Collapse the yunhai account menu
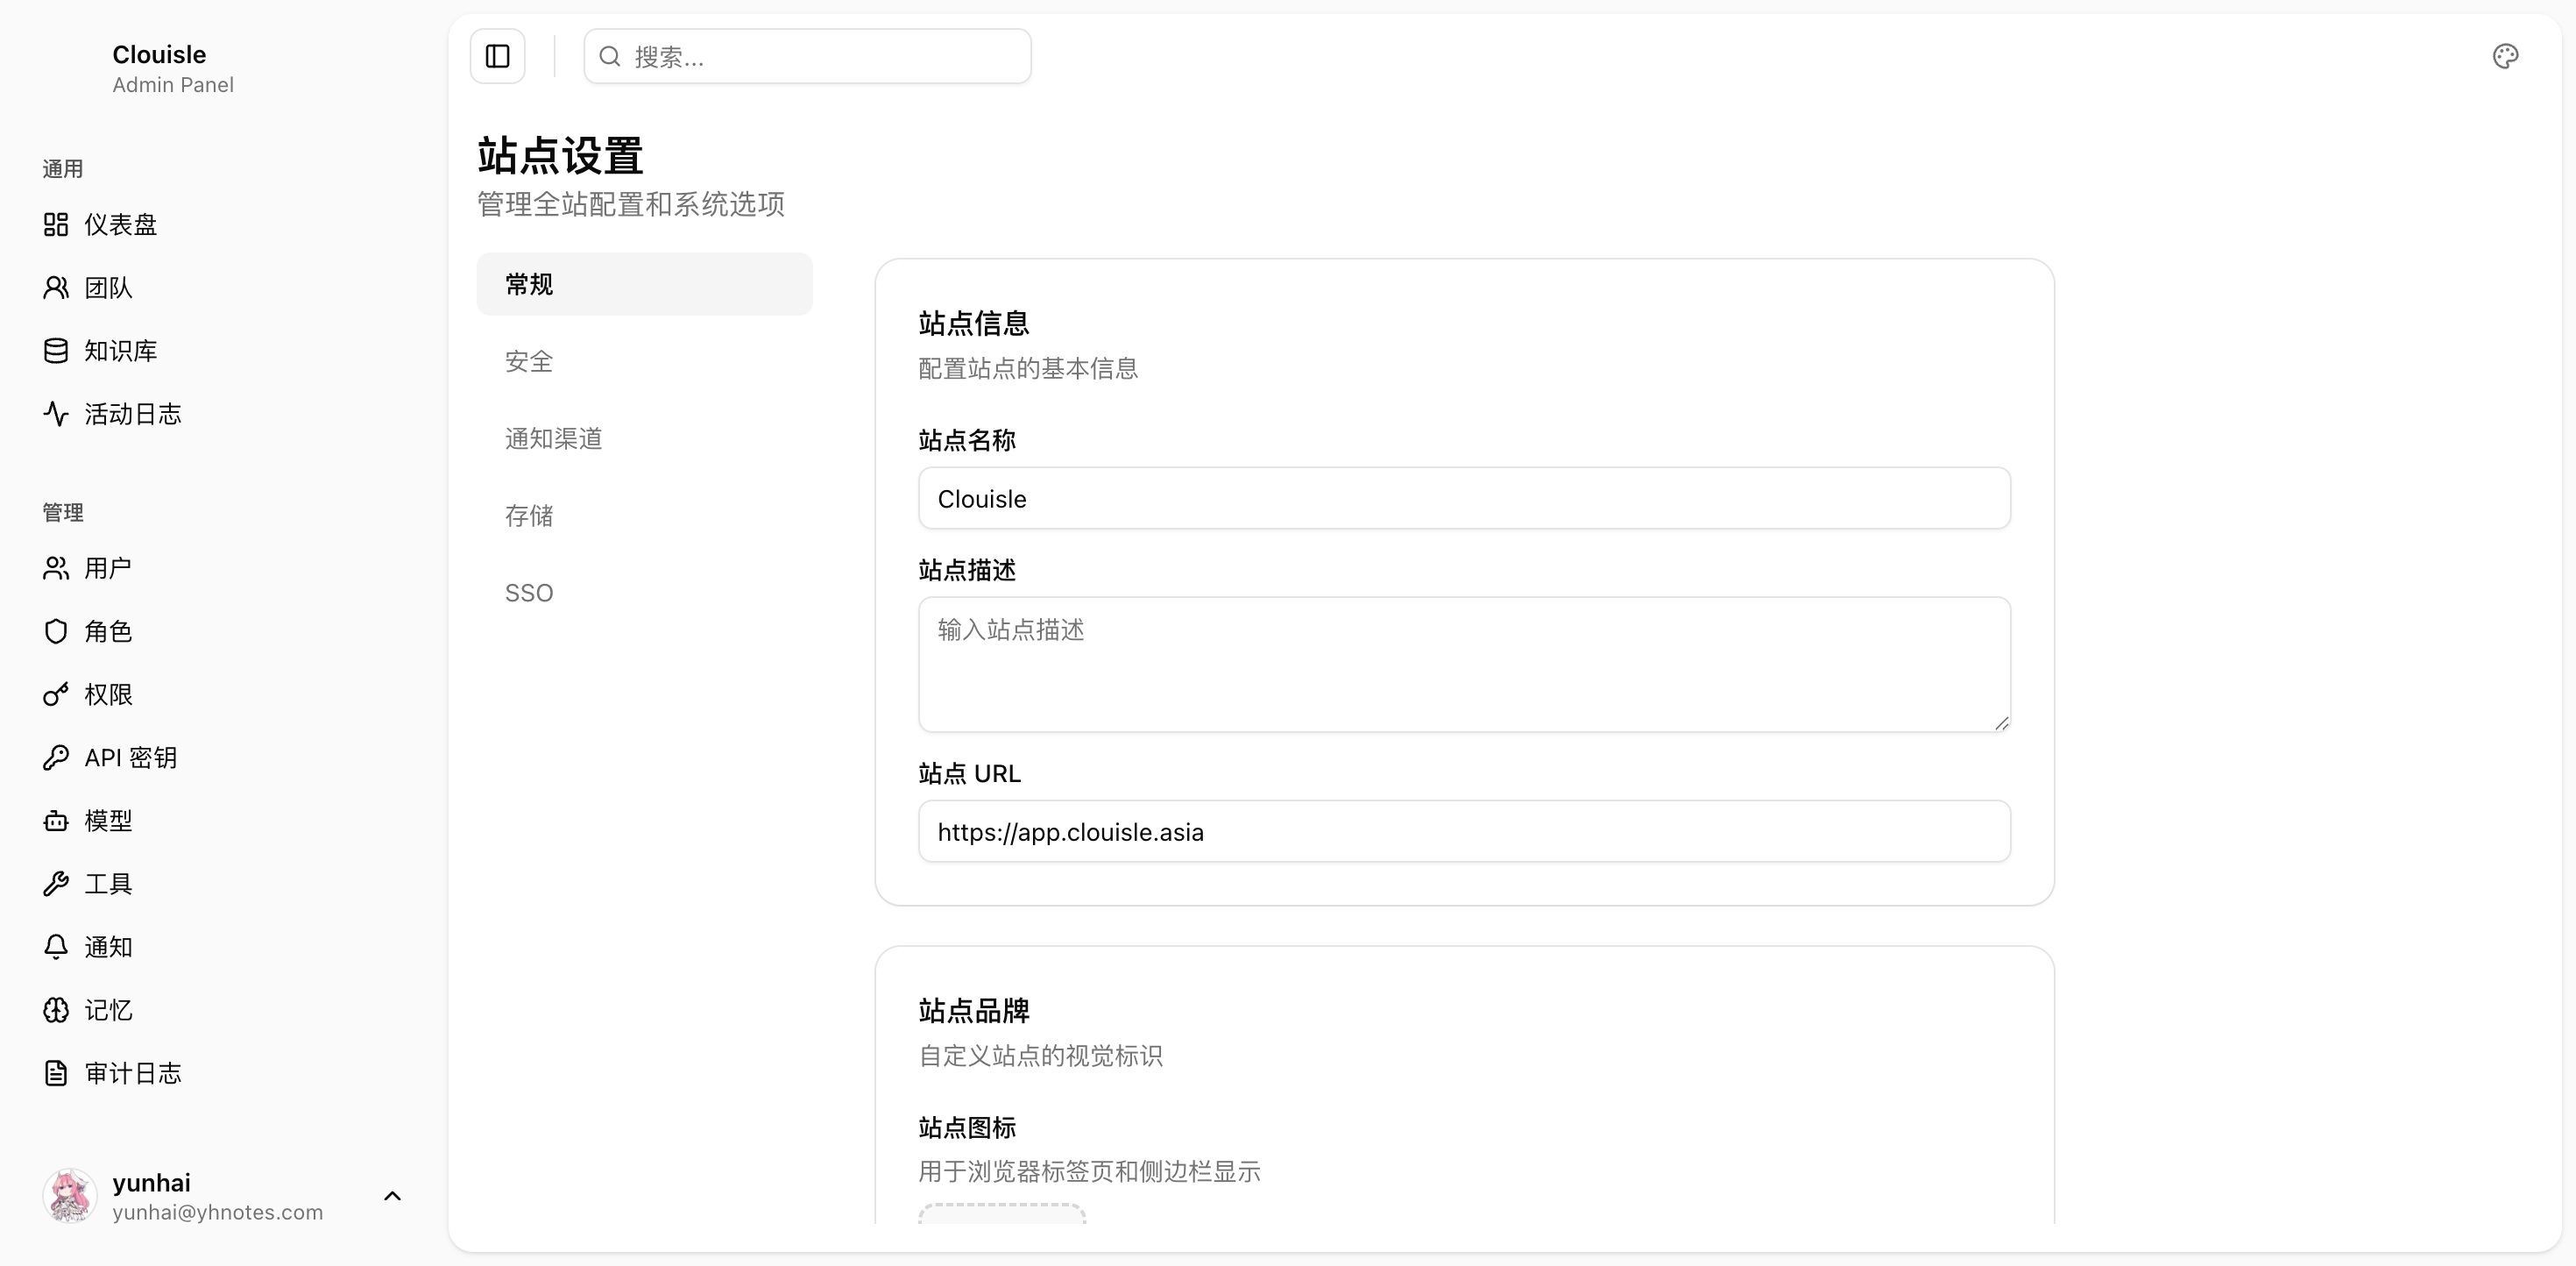 point(392,1196)
